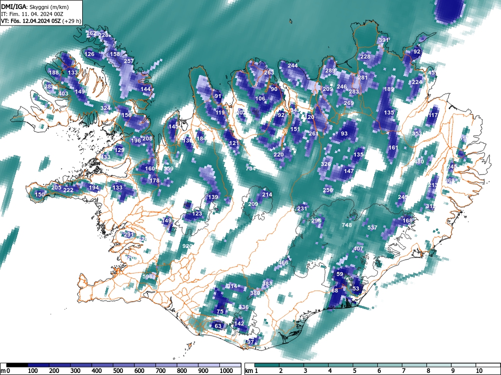
Task: Select the 106 value in north Iceland
Action: coord(260,98)
